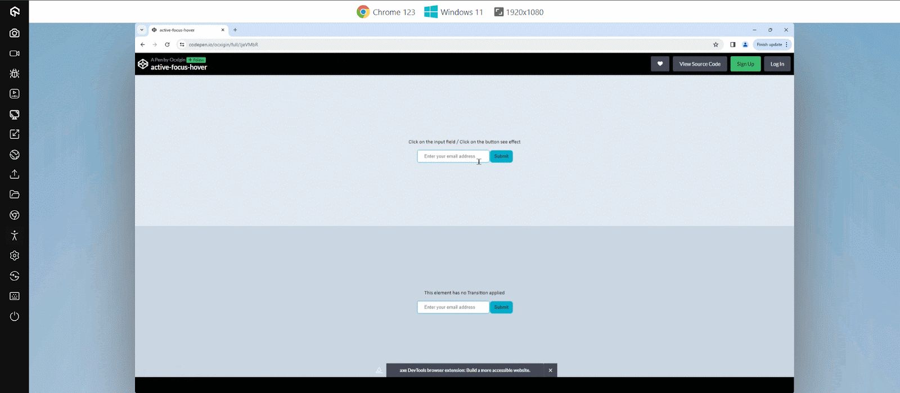Screen dimensions: 900x393
Task: Click the green Sign Up button
Action: pyautogui.click(x=745, y=64)
